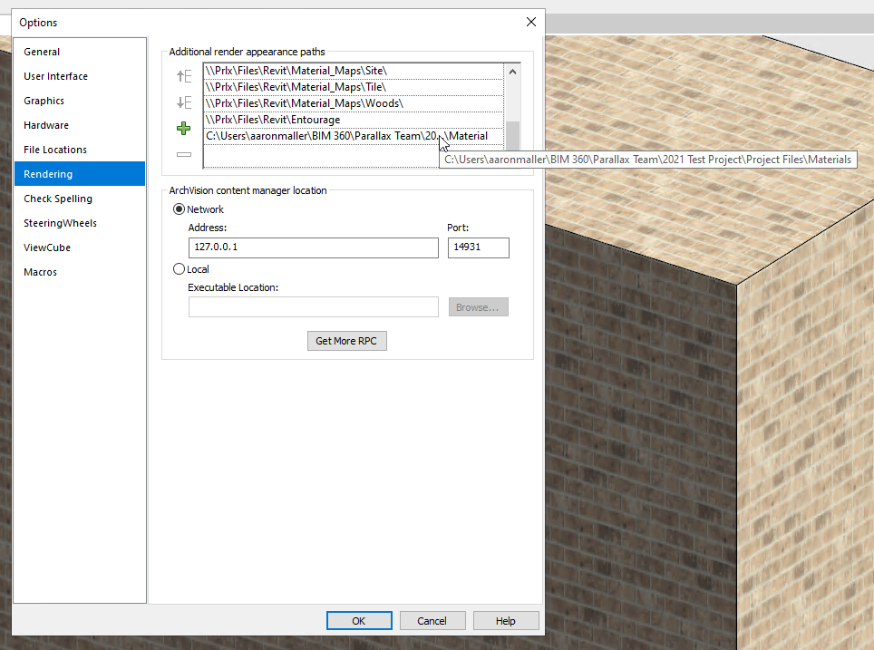Click the Address field containing 127.0.0.1

tap(313, 248)
